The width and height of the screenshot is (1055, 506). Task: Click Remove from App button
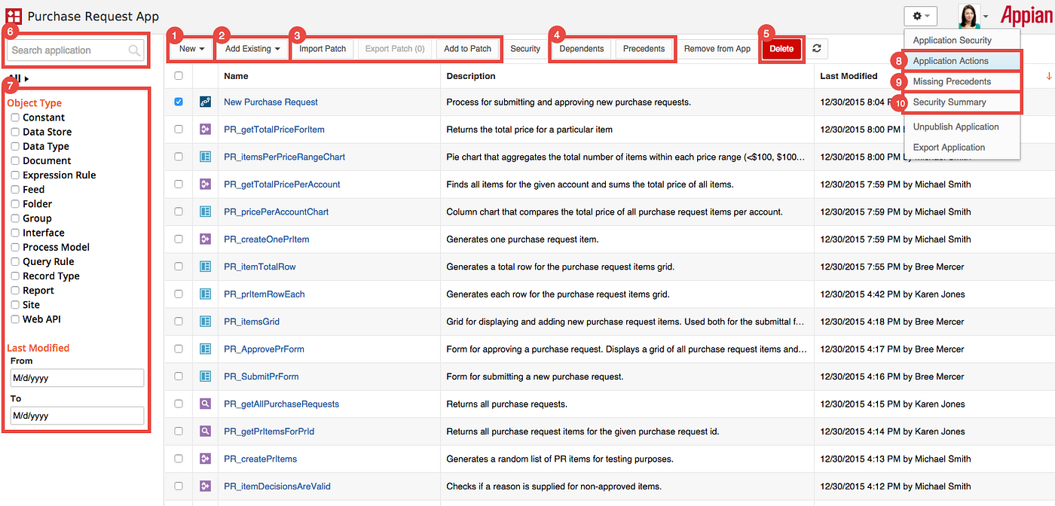(717, 49)
